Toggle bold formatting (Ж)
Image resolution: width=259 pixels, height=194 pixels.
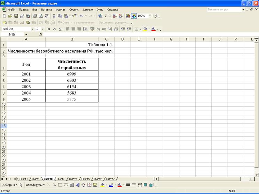point(49,29)
